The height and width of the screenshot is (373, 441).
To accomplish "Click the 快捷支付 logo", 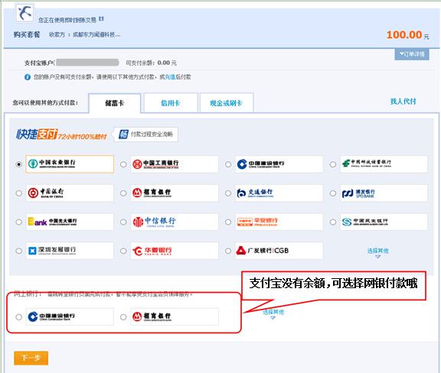I will pyautogui.click(x=37, y=135).
